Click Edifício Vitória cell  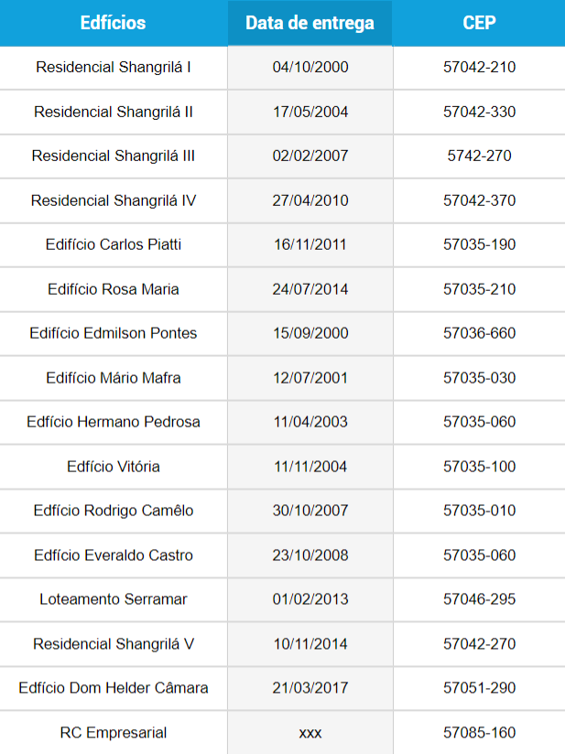click(114, 467)
